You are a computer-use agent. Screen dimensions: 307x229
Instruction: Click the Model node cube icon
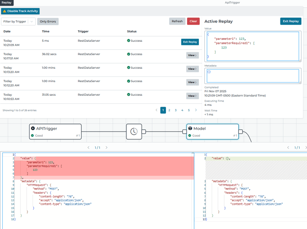coord(190,129)
